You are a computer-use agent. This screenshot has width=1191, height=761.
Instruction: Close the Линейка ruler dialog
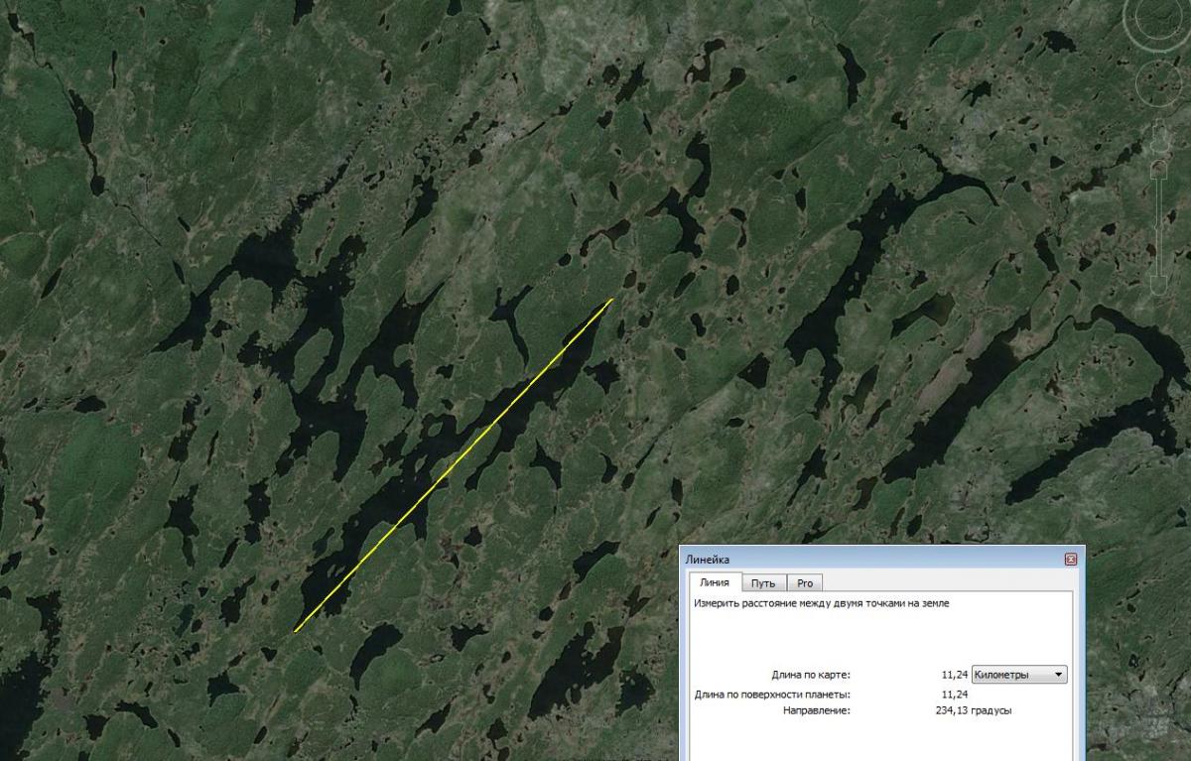1071,560
